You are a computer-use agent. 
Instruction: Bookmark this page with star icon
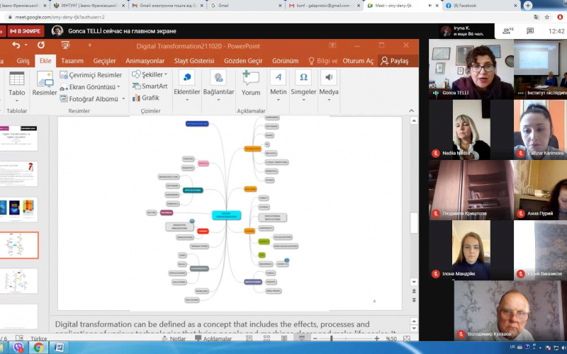(547, 17)
